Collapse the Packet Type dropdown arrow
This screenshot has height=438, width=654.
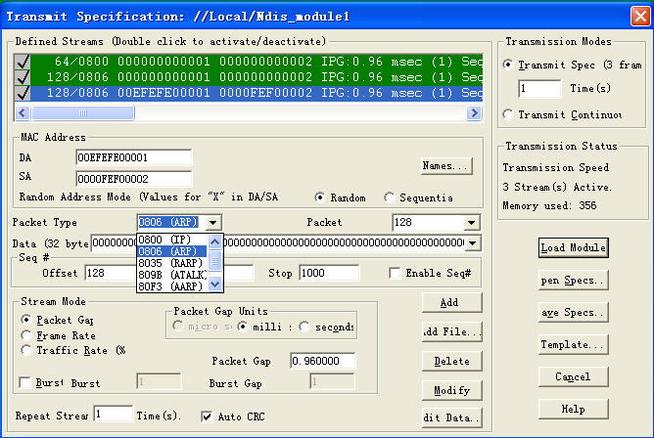[212, 222]
